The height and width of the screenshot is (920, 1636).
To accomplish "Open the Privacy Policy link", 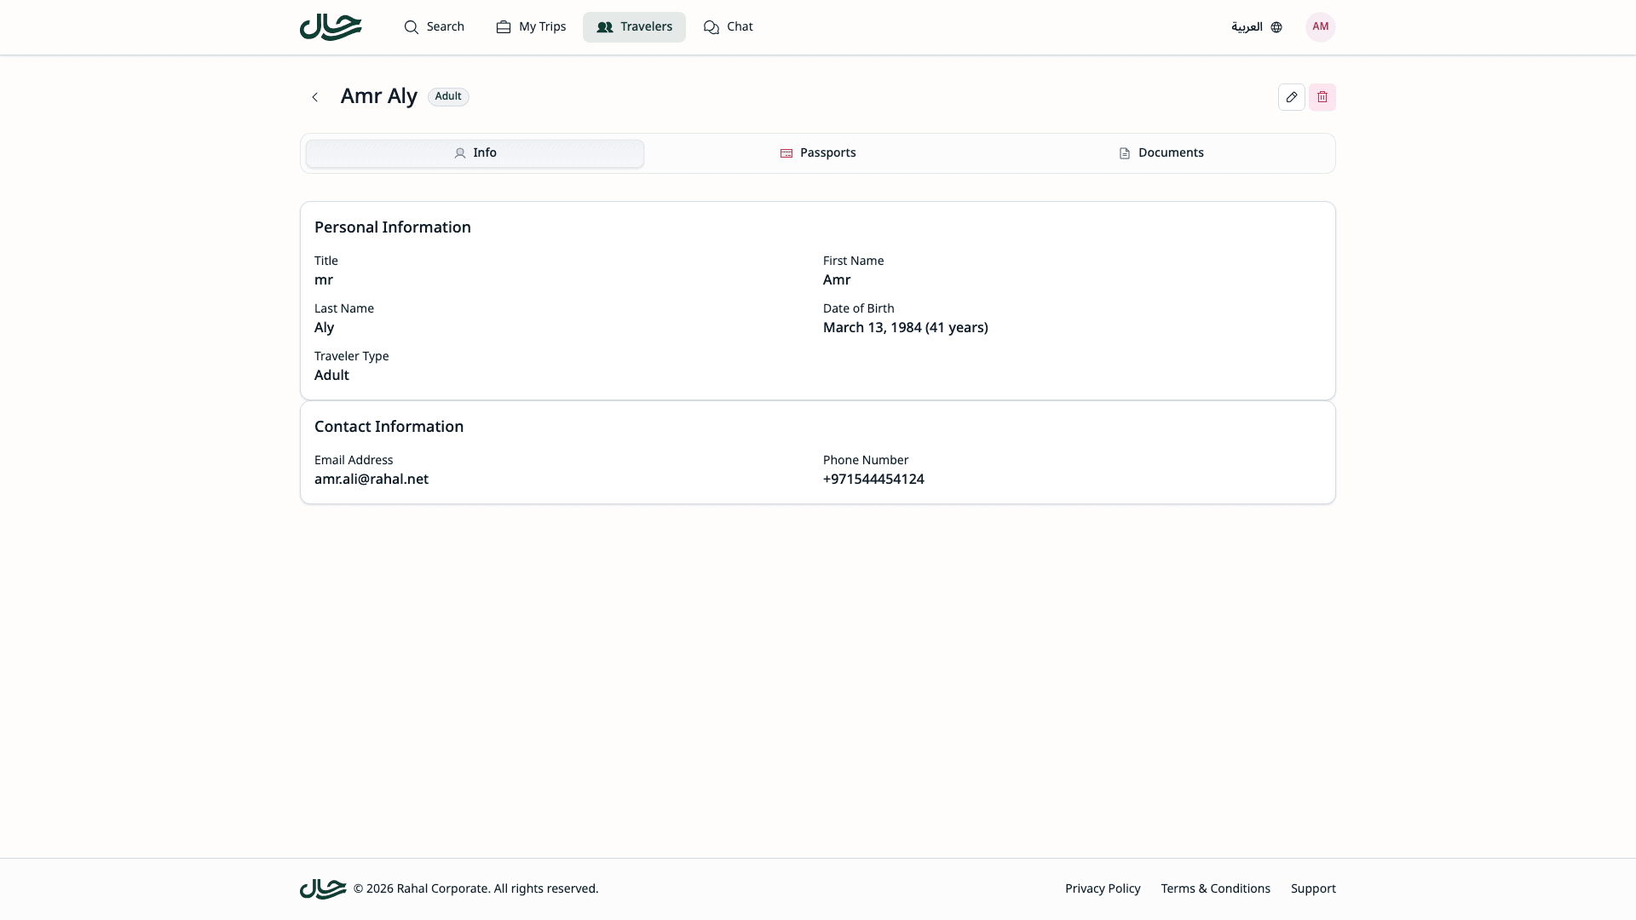I will [1103, 888].
